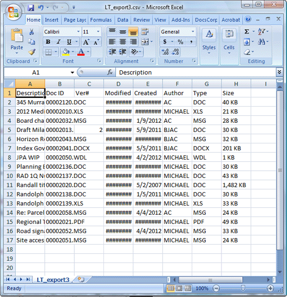Open the Fill down-arrow tool
Viewport: 287px width, 297px height.
(246, 42)
